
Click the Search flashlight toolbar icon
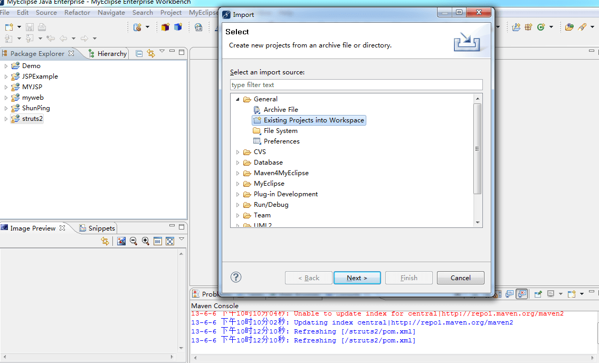[x=582, y=27]
